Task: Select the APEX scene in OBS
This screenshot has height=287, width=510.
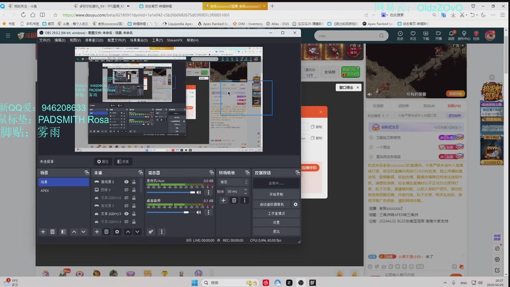Action: pyautogui.click(x=63, y=190)
